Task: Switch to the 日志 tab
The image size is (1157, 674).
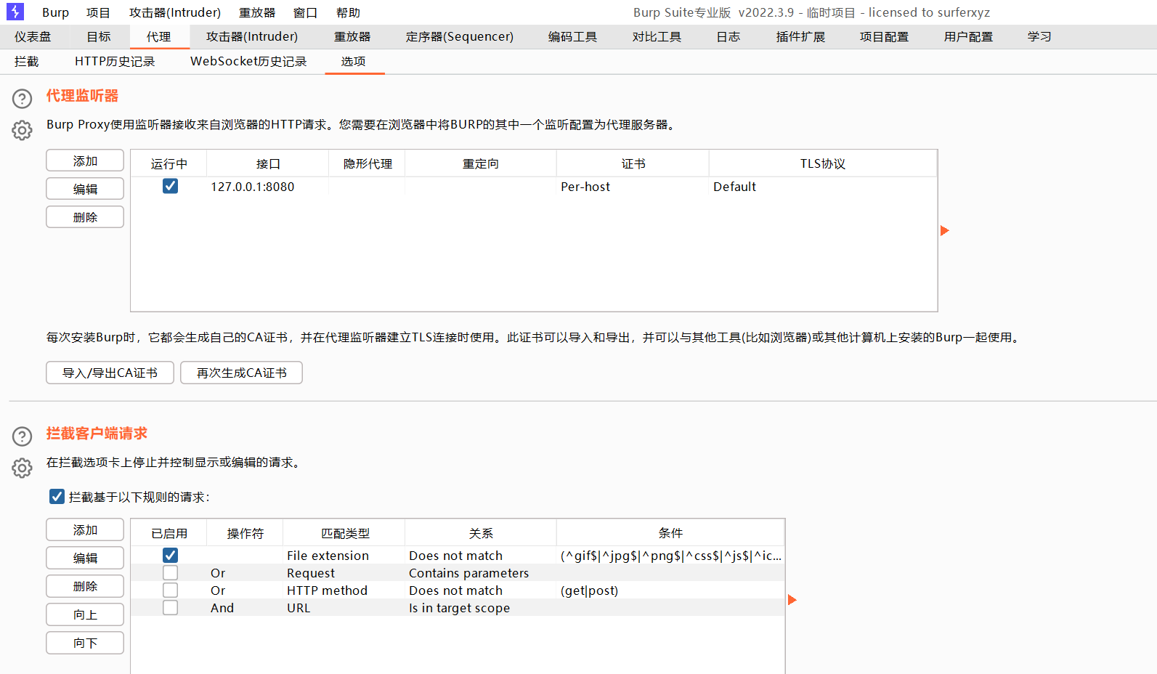Action: [x=728, y=36]
